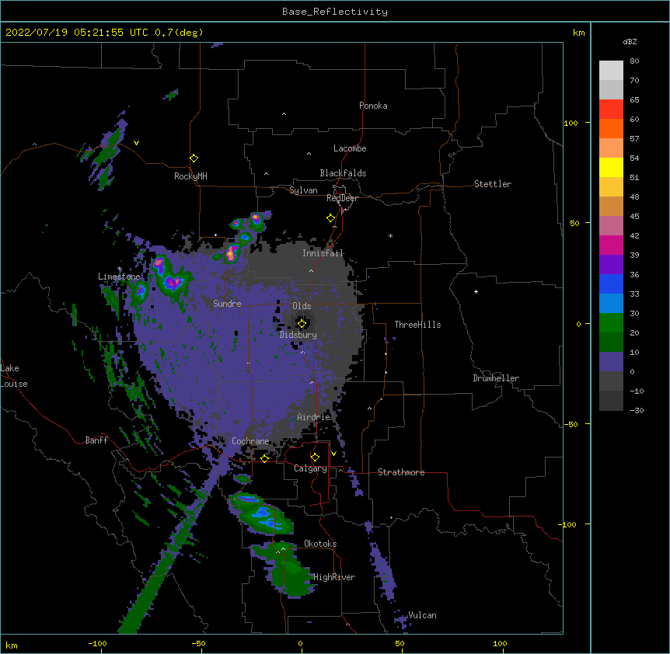Screen dimensions: 670x654
Task: Click the yellow radar site marker at Olds
Action: (x=302, y=324)
